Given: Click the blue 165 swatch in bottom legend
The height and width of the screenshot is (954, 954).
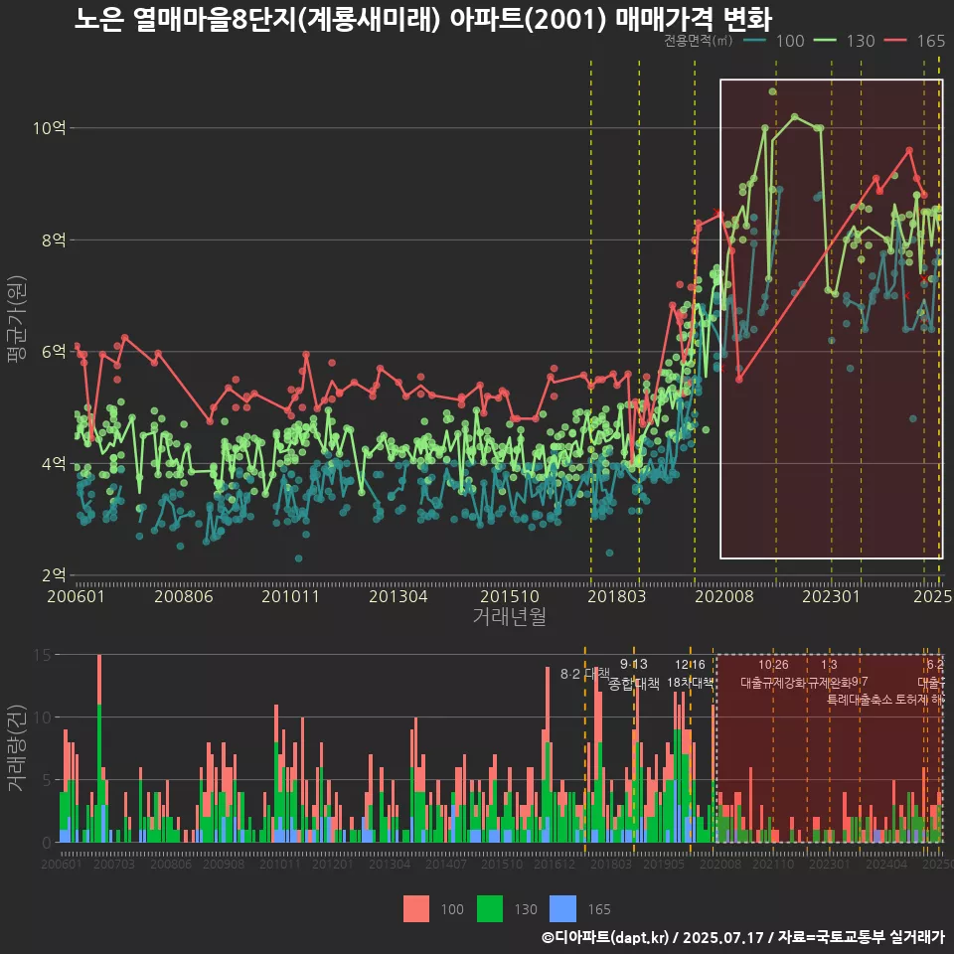Looking at the screenshot, I should pyautogui.click(x=562, y=909).
